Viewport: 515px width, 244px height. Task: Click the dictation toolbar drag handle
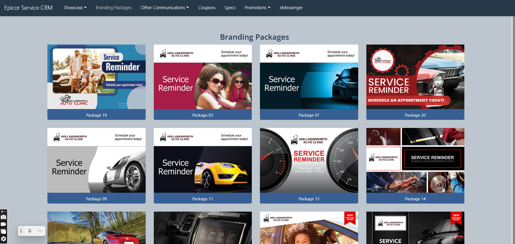pyautogui.click(x=21, y=231)
